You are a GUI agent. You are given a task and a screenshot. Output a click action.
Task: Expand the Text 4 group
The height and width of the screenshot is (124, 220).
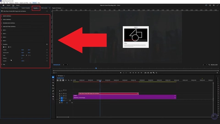click(x=2, y=41)
